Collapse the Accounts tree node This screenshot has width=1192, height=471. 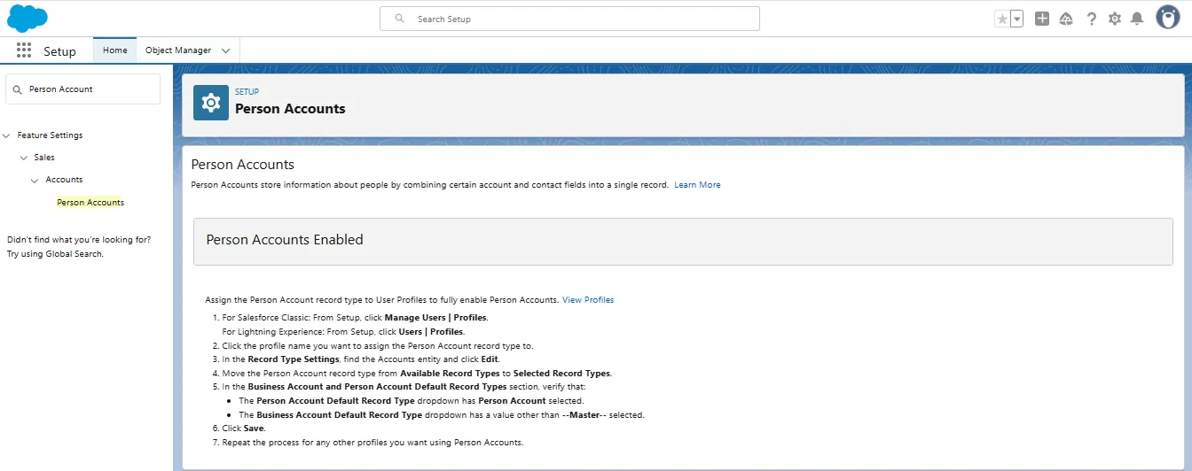click(35, 180)
